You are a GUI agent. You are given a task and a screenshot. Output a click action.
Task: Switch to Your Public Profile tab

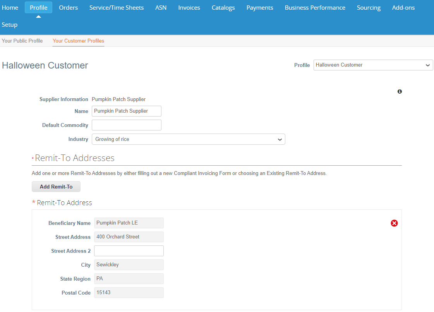click(22, 41)
